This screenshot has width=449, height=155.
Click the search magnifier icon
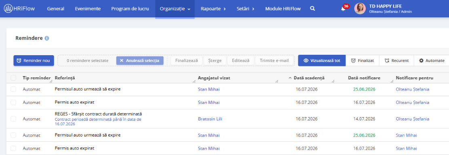312,8
